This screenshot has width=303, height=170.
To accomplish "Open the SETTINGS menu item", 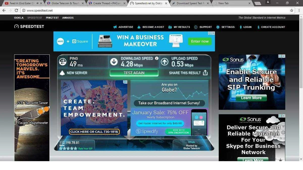I will pos(228,27).
